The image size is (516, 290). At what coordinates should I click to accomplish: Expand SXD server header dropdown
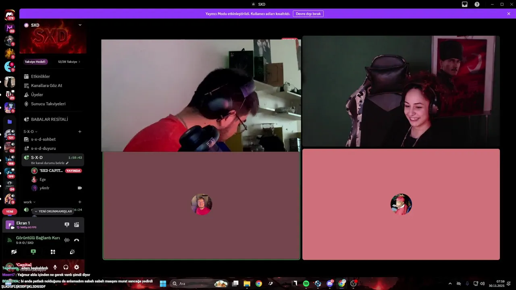click(80, 25)
